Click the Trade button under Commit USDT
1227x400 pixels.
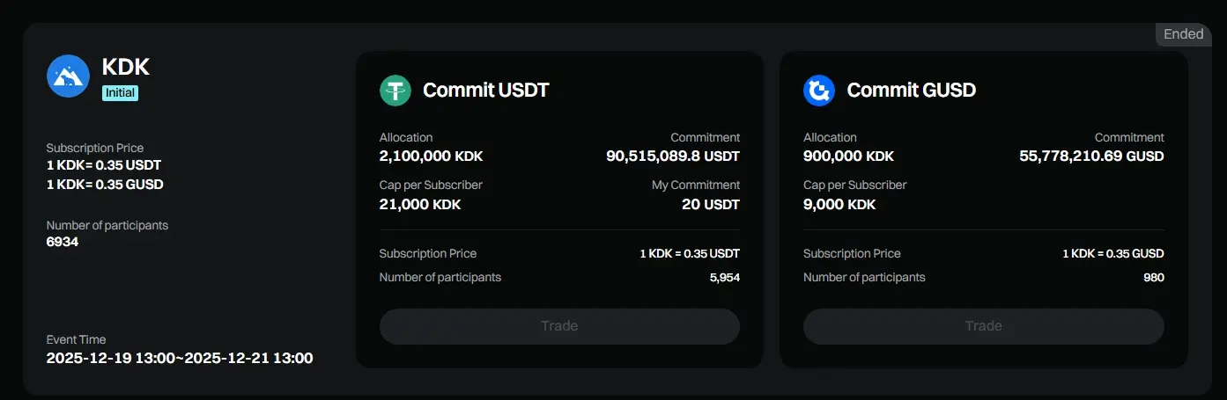tap(559, 326)
